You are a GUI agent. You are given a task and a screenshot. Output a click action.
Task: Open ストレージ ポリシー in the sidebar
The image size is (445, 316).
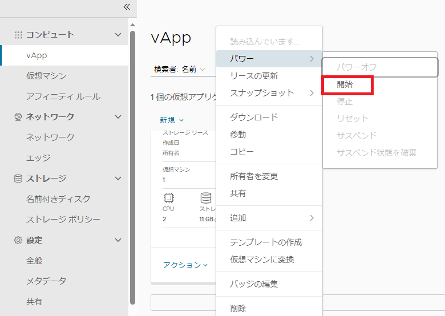click(x=64, y=219)
